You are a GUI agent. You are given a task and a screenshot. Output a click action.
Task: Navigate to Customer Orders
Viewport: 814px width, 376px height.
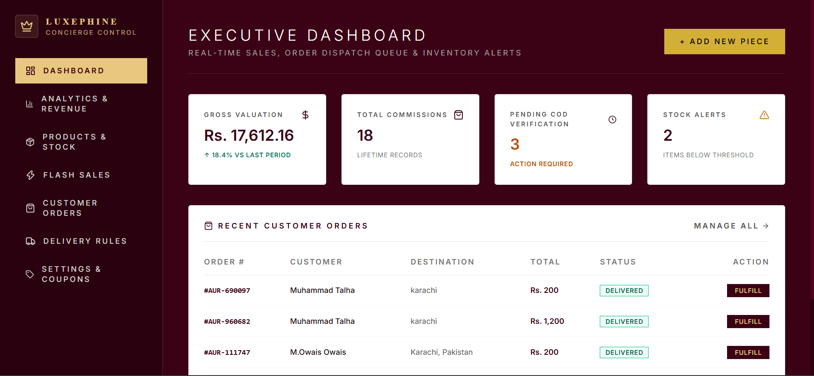pos(81,208)
